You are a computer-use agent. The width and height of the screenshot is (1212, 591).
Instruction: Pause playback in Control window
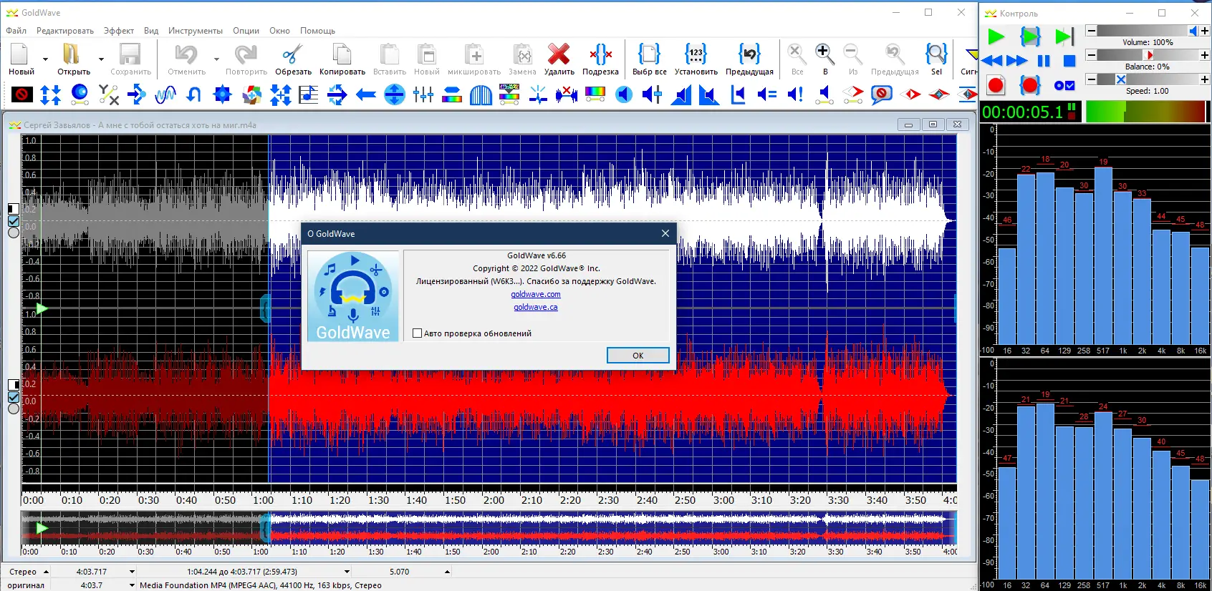pyautogui.click(x=1044, y=62)
